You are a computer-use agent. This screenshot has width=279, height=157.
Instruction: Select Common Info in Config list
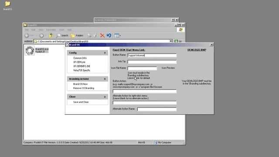tap(80, 58)
